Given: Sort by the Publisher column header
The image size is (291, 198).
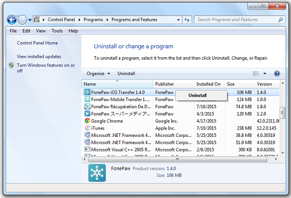Looking at the screenshot, I should (174, 84).
